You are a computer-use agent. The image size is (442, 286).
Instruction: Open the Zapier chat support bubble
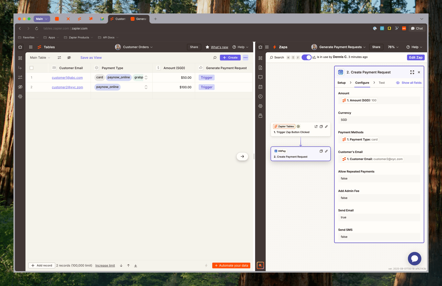point(414,258)
